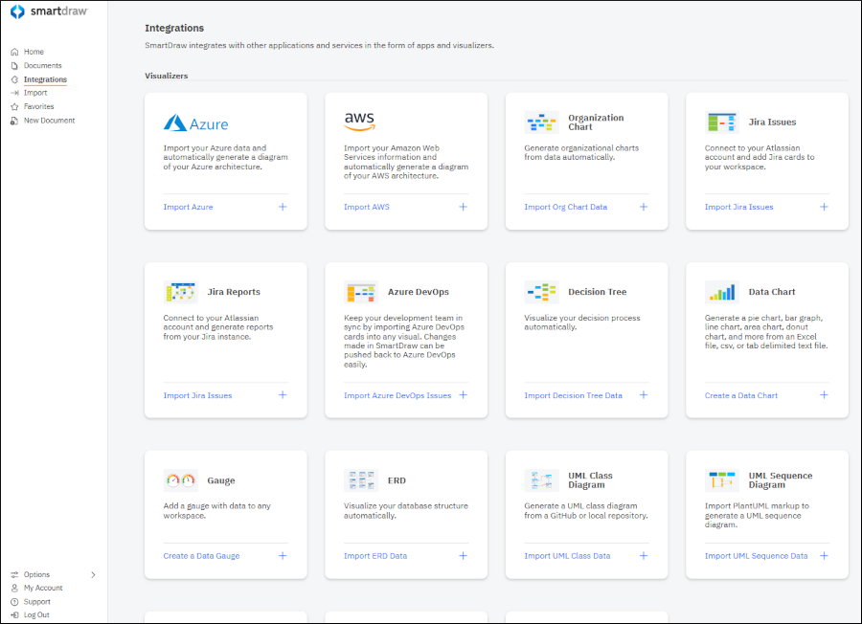Click the UML Sequence Diagram icon
The image size is (862, 624).
[722, 480]
